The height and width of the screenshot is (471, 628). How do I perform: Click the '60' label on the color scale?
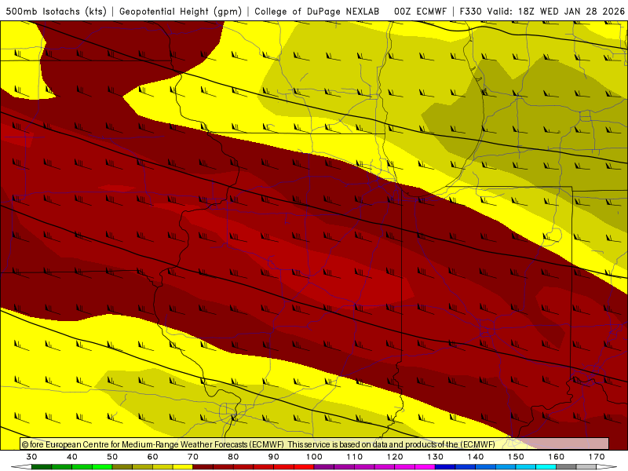152,457
